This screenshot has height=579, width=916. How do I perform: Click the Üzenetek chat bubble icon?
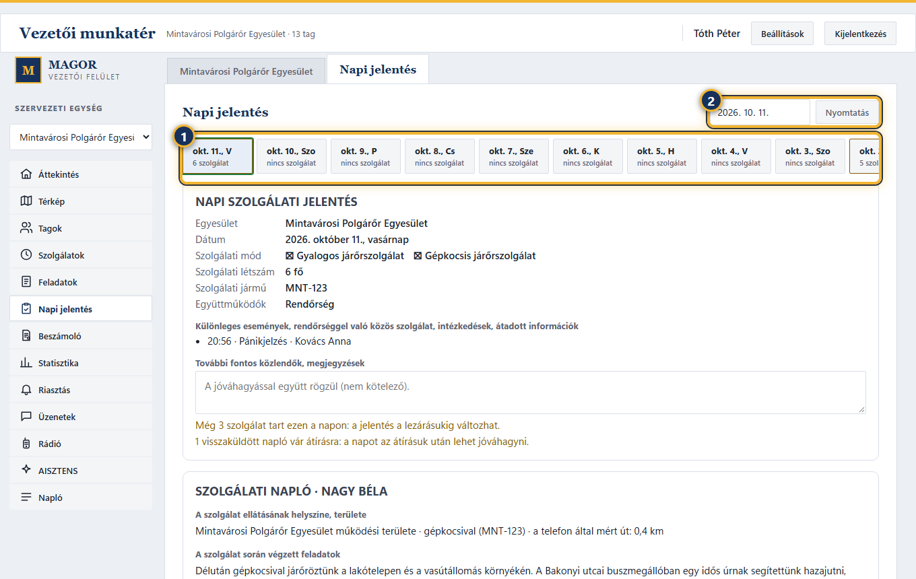pyautogui.click(x=26, y=417)
